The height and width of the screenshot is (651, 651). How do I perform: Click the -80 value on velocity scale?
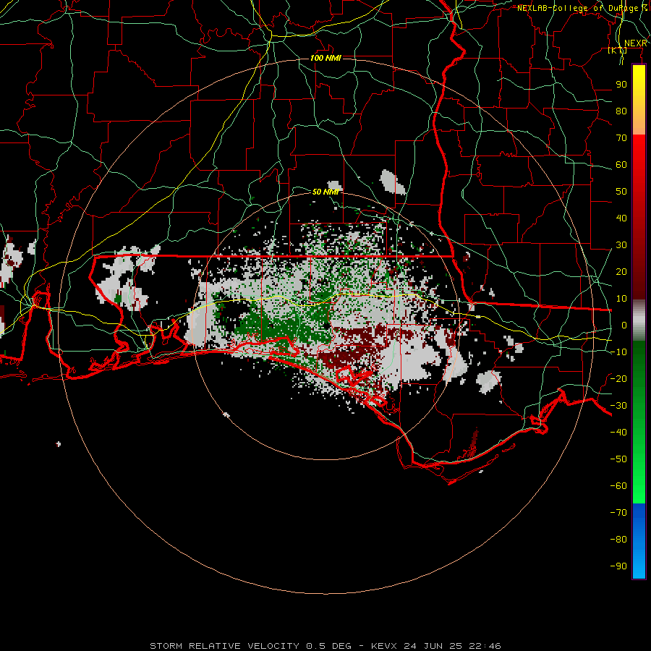[618, 540]
